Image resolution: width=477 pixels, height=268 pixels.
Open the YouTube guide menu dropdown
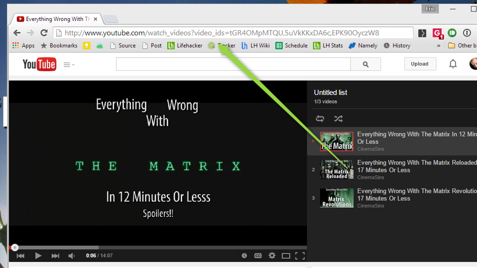[x=69, y=65]
